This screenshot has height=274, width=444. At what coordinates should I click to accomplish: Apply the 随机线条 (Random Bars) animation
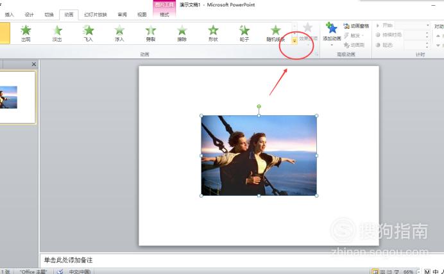point(275,33)
